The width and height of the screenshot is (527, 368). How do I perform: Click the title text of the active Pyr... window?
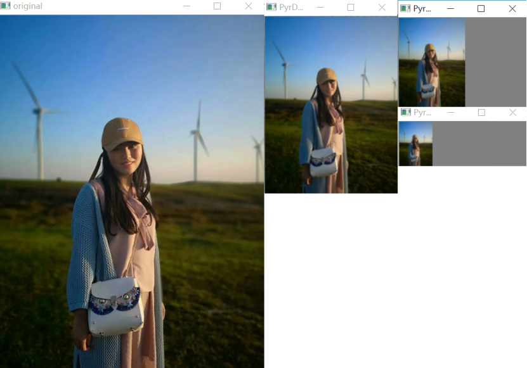(x=422, y=9)
